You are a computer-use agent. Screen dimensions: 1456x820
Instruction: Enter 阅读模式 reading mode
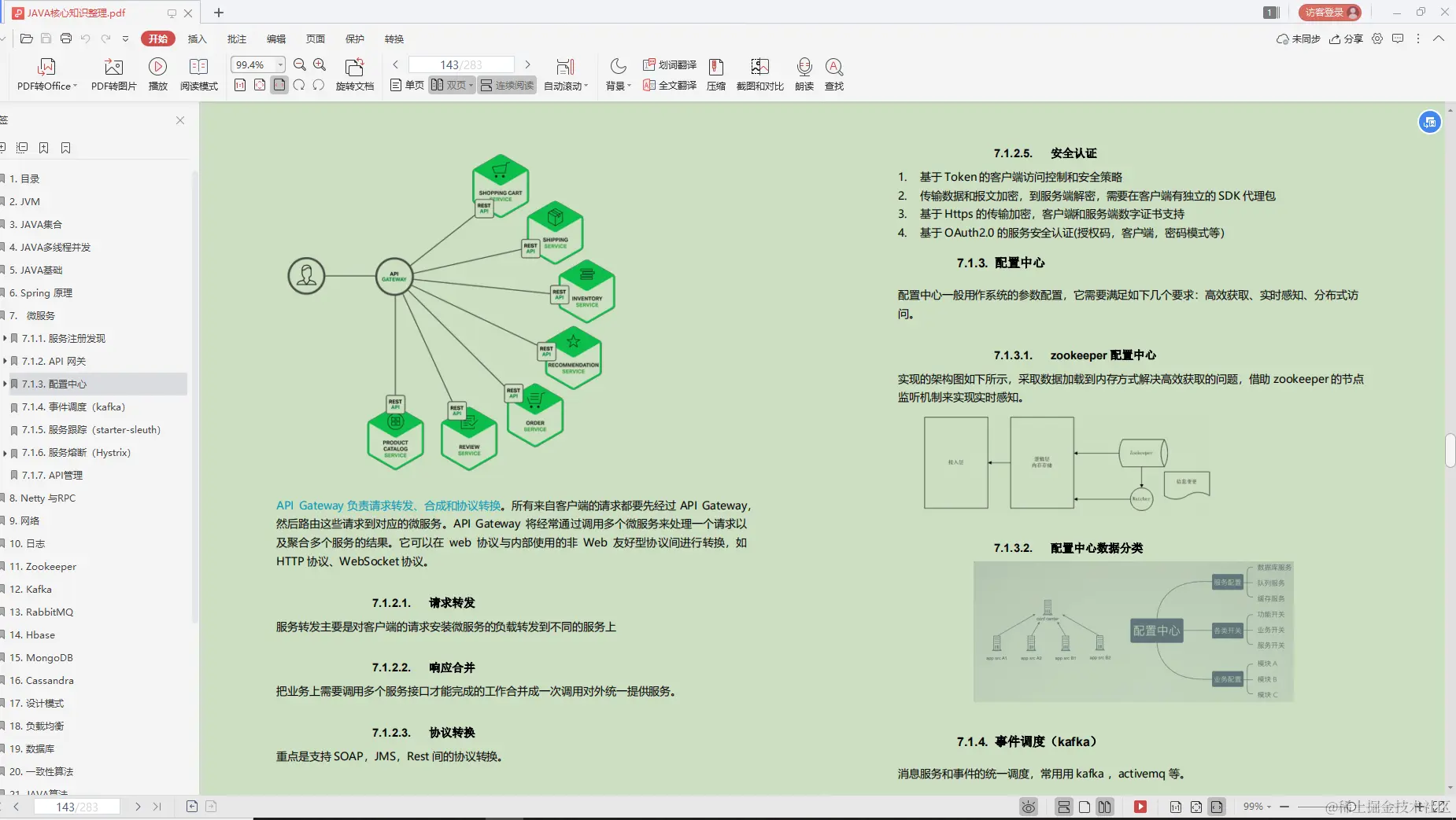(199, 75)
